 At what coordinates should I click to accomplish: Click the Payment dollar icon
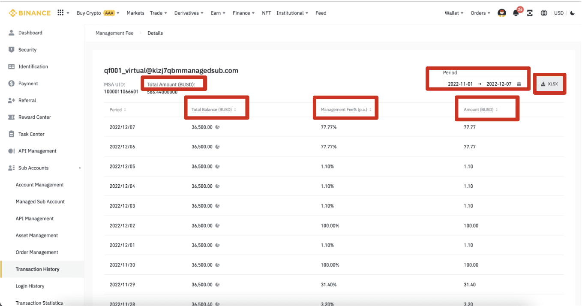[12, 84]
